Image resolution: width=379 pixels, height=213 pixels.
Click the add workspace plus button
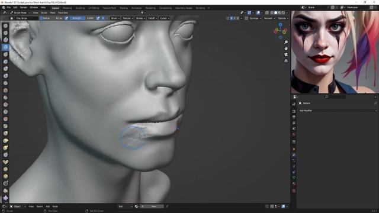point(209,8)
